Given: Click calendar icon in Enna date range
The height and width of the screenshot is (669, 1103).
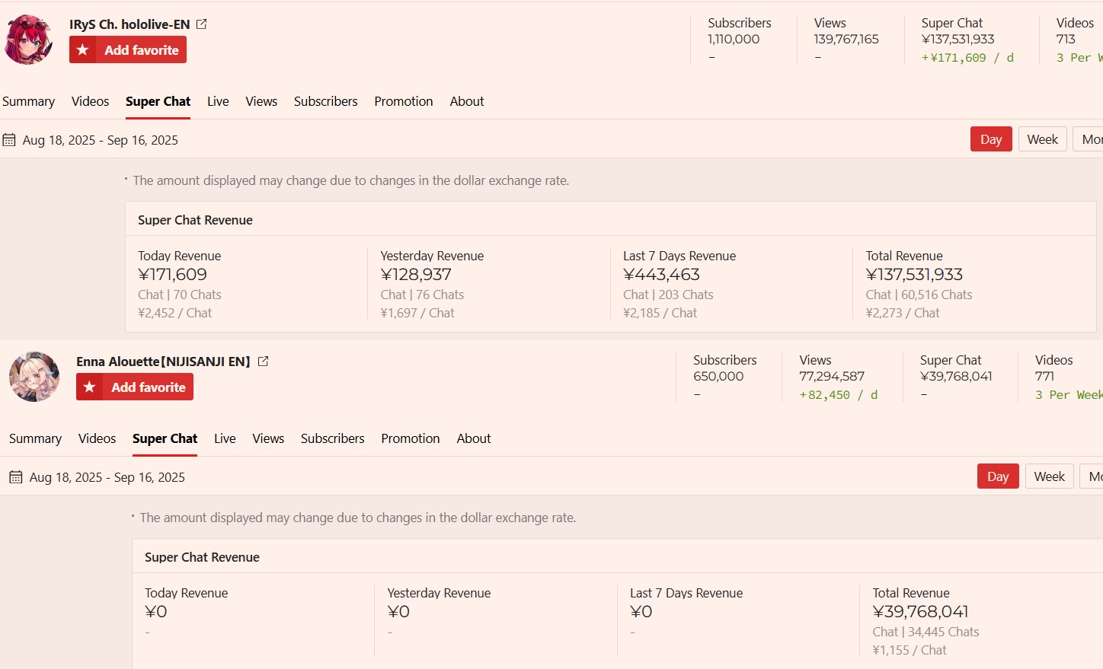Looking at the screenshot, I should coord(16,477).
